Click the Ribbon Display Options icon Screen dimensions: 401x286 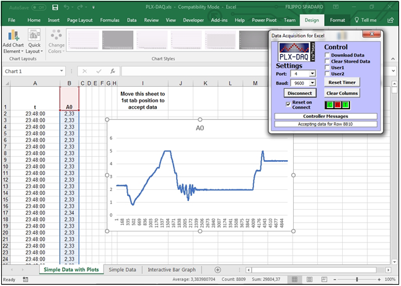point(336,7)
